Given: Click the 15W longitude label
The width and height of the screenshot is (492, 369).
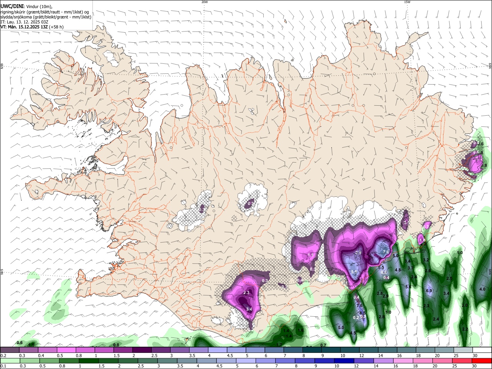Looking at the screenshot, I should point(407,2).
